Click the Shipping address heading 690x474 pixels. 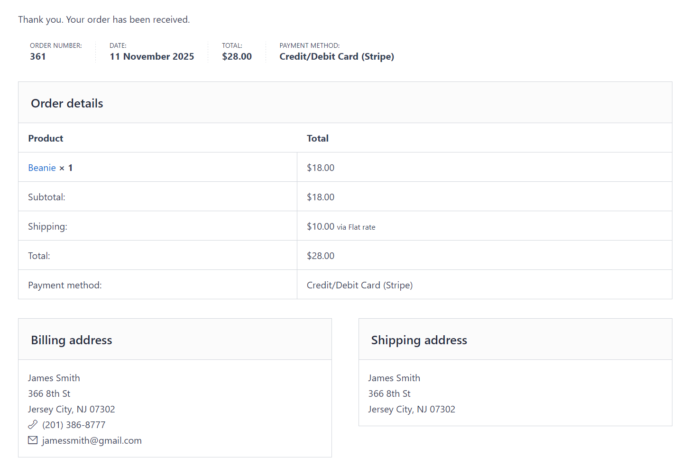[x=419, y=340]
